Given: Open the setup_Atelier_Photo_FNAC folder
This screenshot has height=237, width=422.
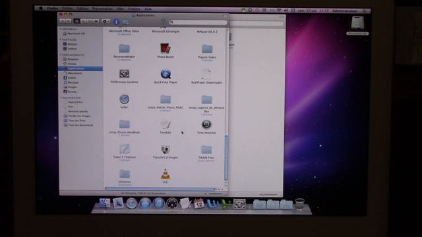Looking at the screenshot, I should click(x=166, y=99).
